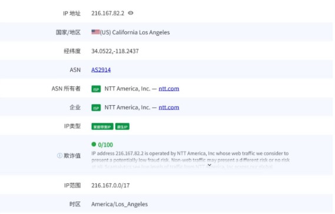Select the 0/100 fraud score
335x214 pixels.
105,145
